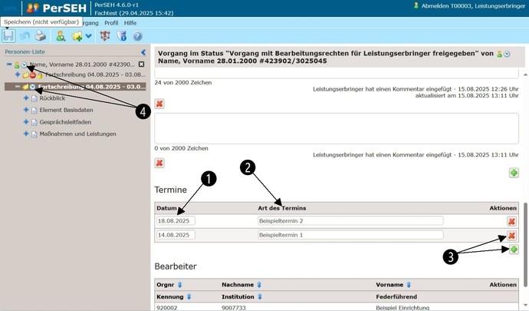Open context arrow in Vorgang status header

[x=507, y=54]
